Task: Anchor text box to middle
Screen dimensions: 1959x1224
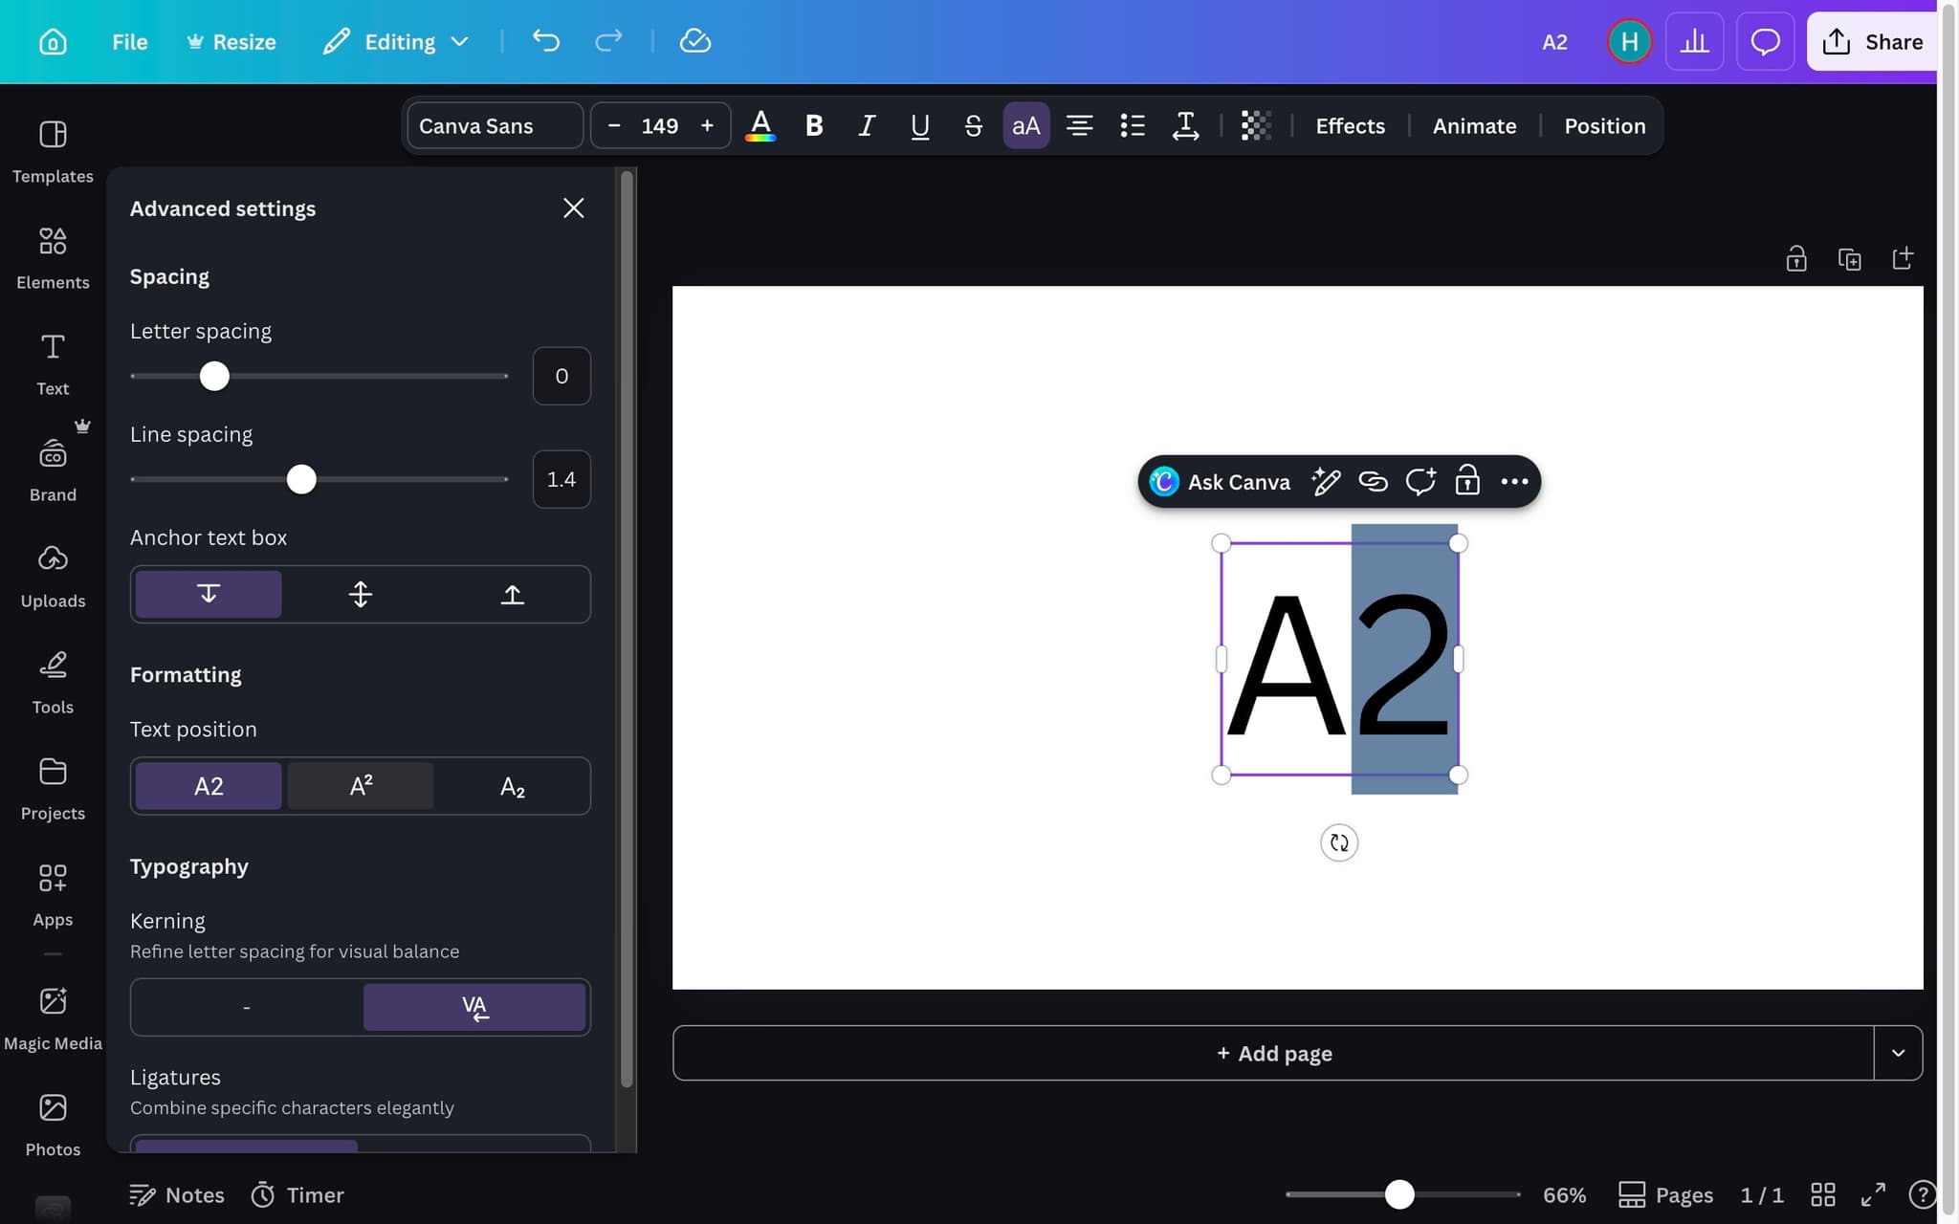Action: click(x=361, y=594)
